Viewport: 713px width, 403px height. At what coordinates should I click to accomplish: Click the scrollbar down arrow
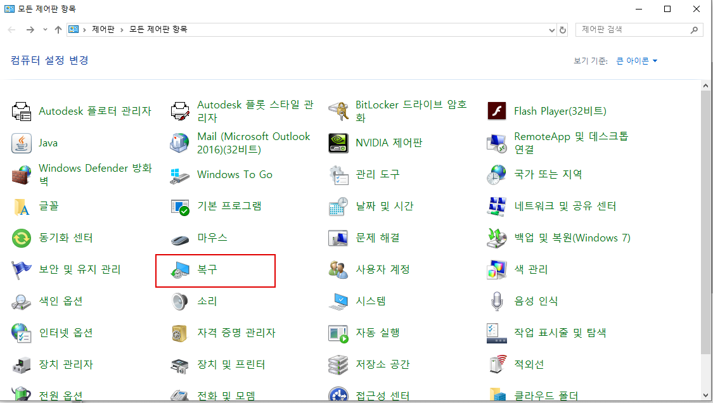705,395
